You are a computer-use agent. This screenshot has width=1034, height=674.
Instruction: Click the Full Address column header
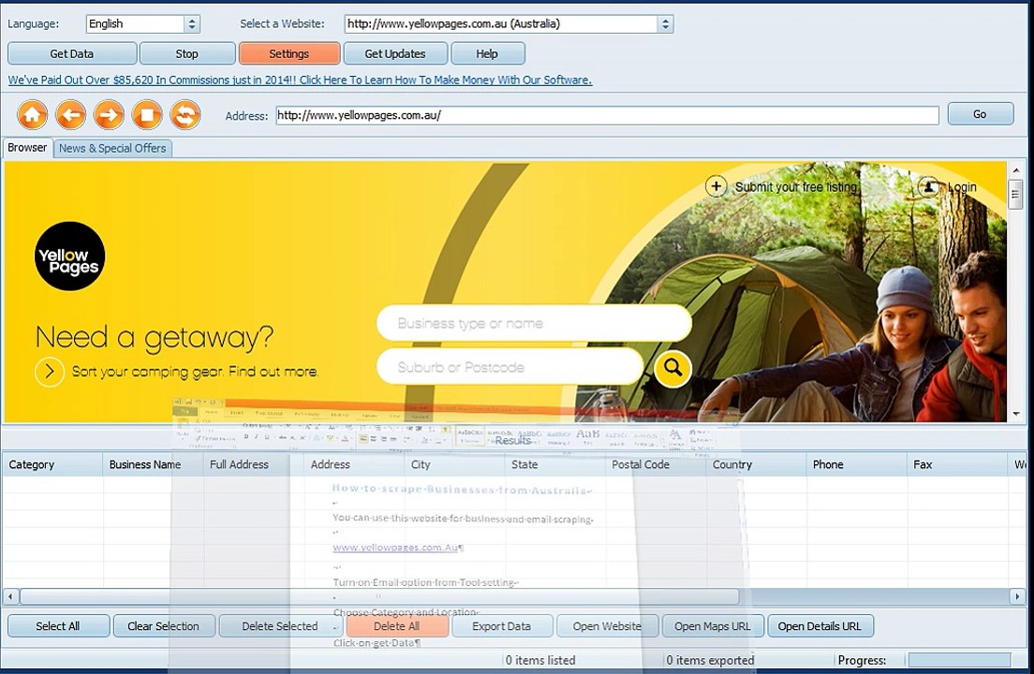(254, 464)
